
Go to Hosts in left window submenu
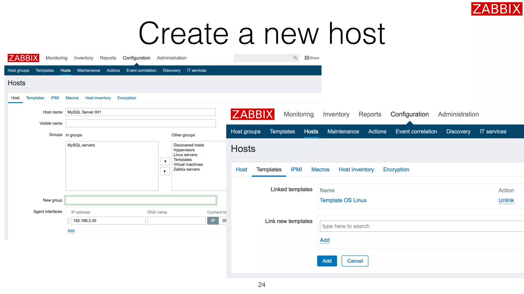pos(65,70)
